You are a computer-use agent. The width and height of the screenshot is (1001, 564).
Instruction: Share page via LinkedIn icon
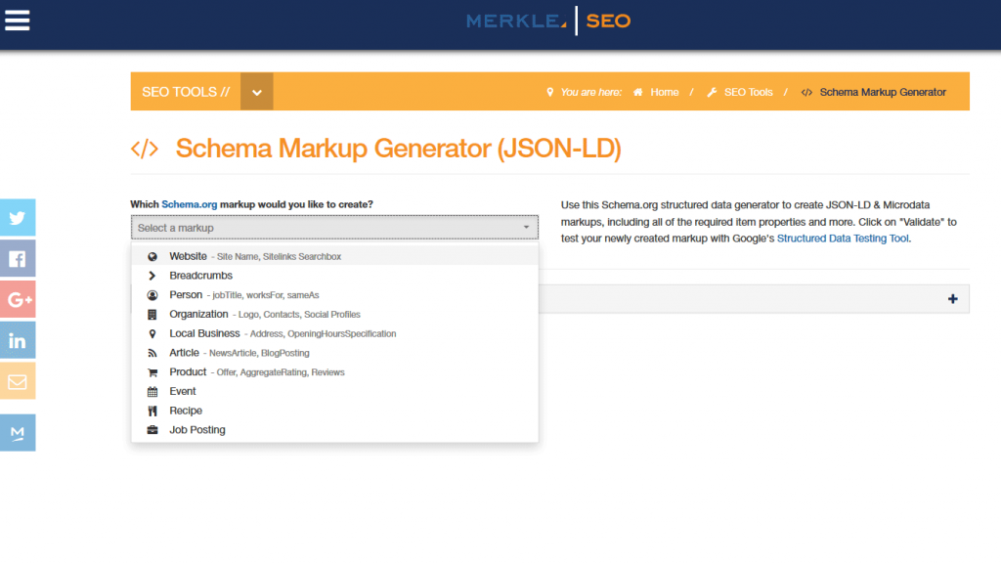[x=18, y=340]
